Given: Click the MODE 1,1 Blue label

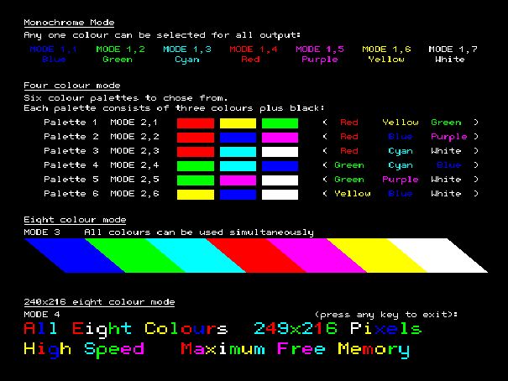Looking at the screenshot, I should (53, 55).
